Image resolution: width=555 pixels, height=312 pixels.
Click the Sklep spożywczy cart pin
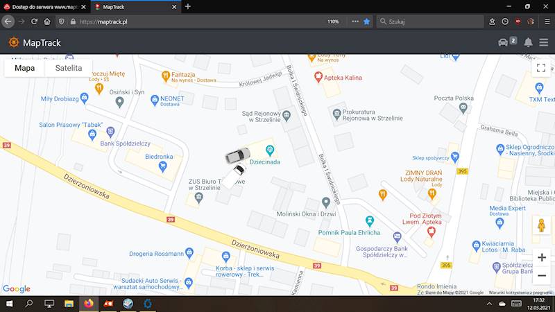455,157
